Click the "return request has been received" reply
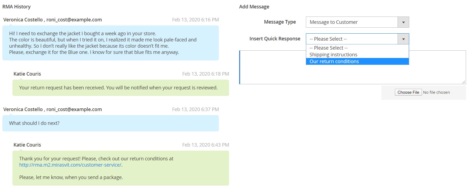This screenshot has height=188, width=469. [121, 88]
